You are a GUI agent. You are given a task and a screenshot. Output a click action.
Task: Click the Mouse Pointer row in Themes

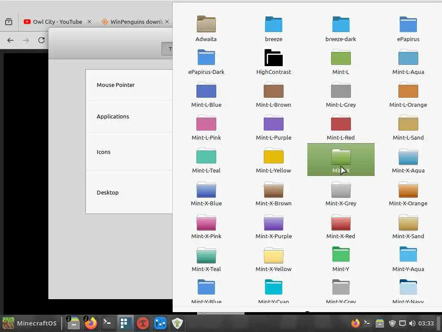(x=129, y=85)
